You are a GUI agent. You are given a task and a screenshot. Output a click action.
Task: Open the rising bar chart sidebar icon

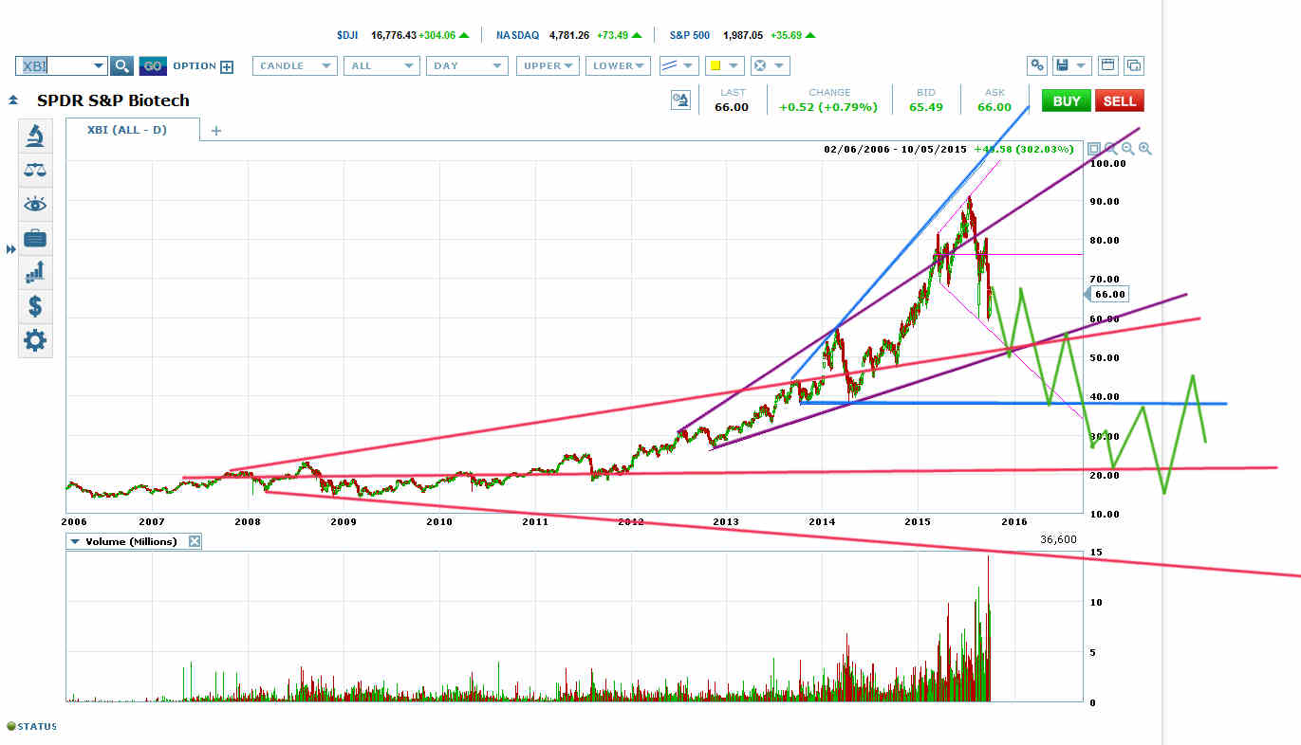35,272
